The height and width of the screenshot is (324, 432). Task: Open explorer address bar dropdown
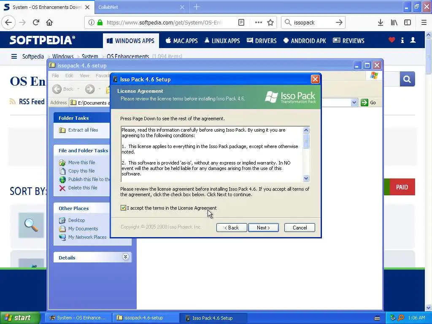(354, 103)
